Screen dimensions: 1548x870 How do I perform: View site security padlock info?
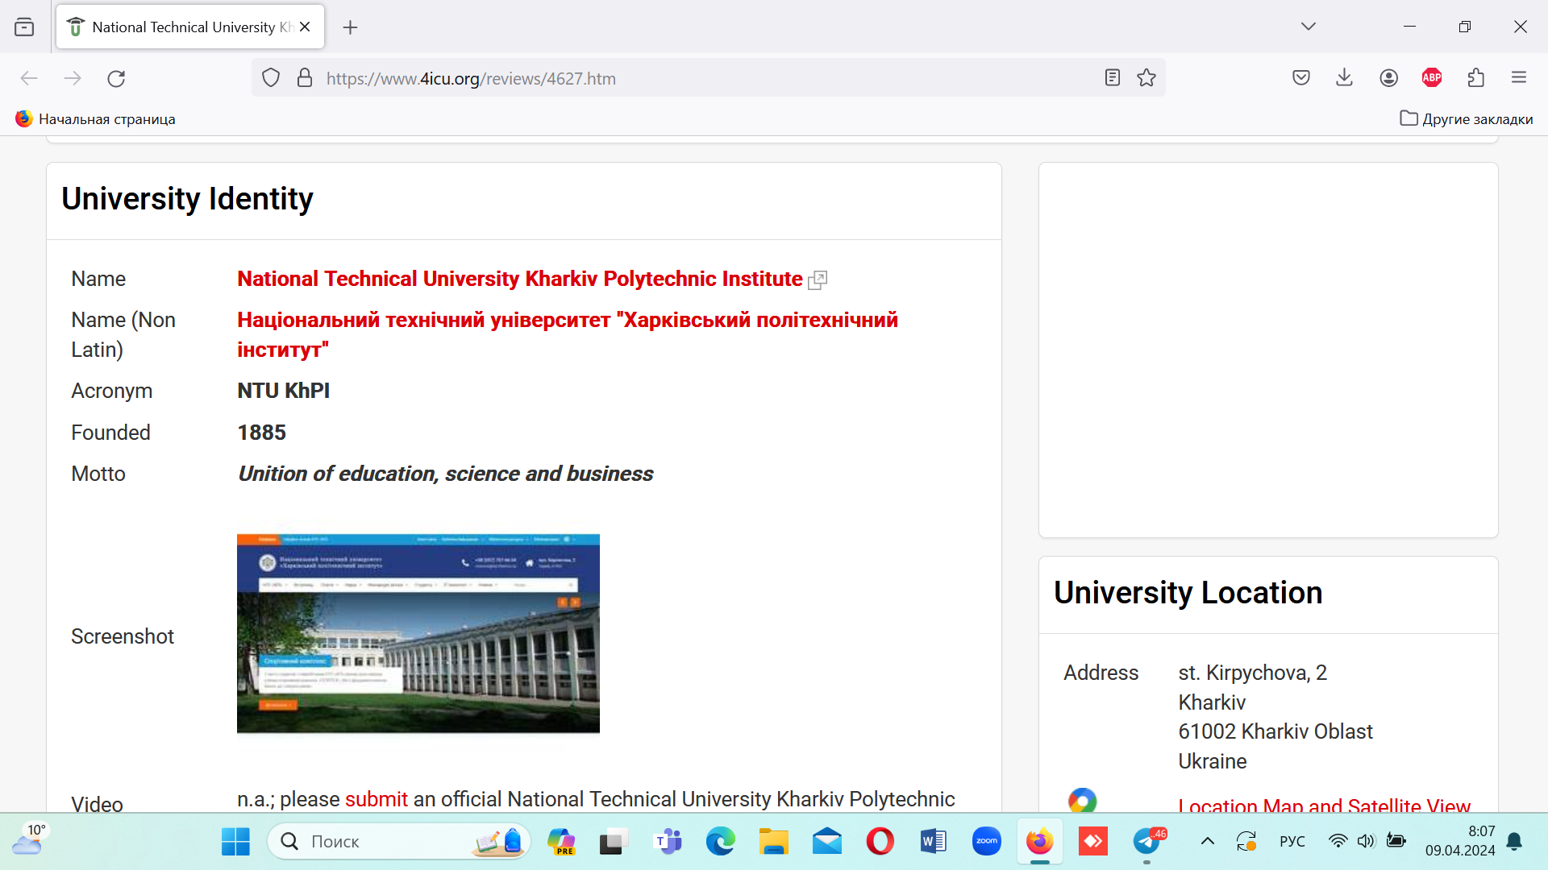[x=305, y=78]
